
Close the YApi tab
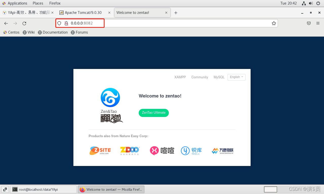52,13
